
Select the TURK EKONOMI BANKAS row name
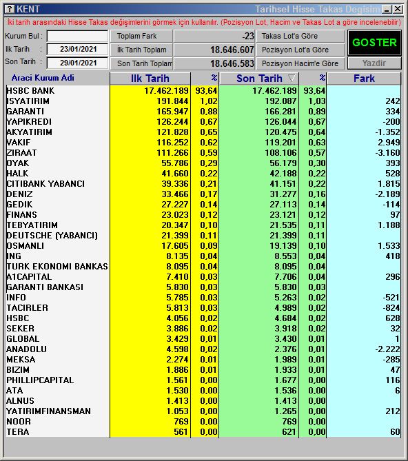[x=57, y=267]
